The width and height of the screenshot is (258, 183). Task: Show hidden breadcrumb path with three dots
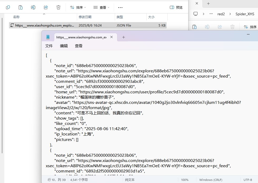[x=211, y=14]
